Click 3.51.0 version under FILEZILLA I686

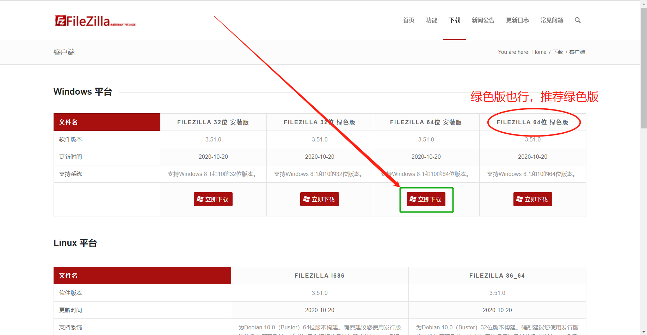tap(320, 293)
